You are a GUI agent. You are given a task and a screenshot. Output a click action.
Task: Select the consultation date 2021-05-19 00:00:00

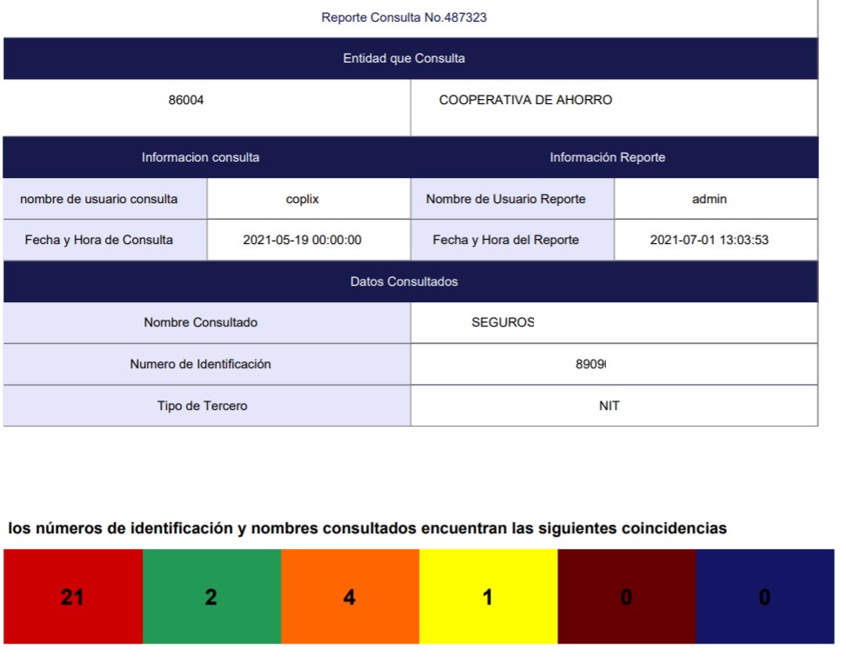[303, 240]
